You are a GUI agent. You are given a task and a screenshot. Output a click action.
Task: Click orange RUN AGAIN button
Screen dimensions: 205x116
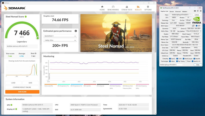click(22, 92)
